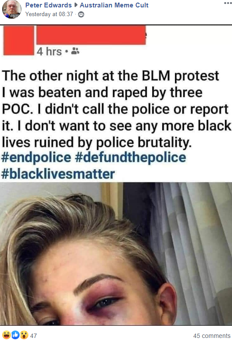Click the red redacted avatar square

19,40
